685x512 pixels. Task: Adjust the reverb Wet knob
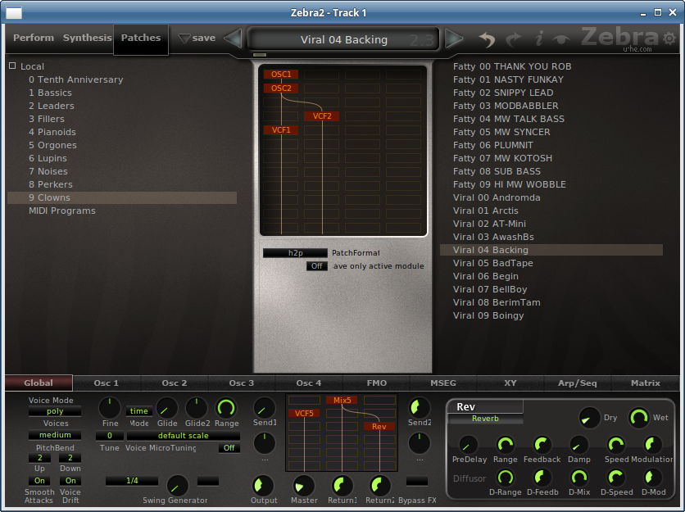click(638, 418)
